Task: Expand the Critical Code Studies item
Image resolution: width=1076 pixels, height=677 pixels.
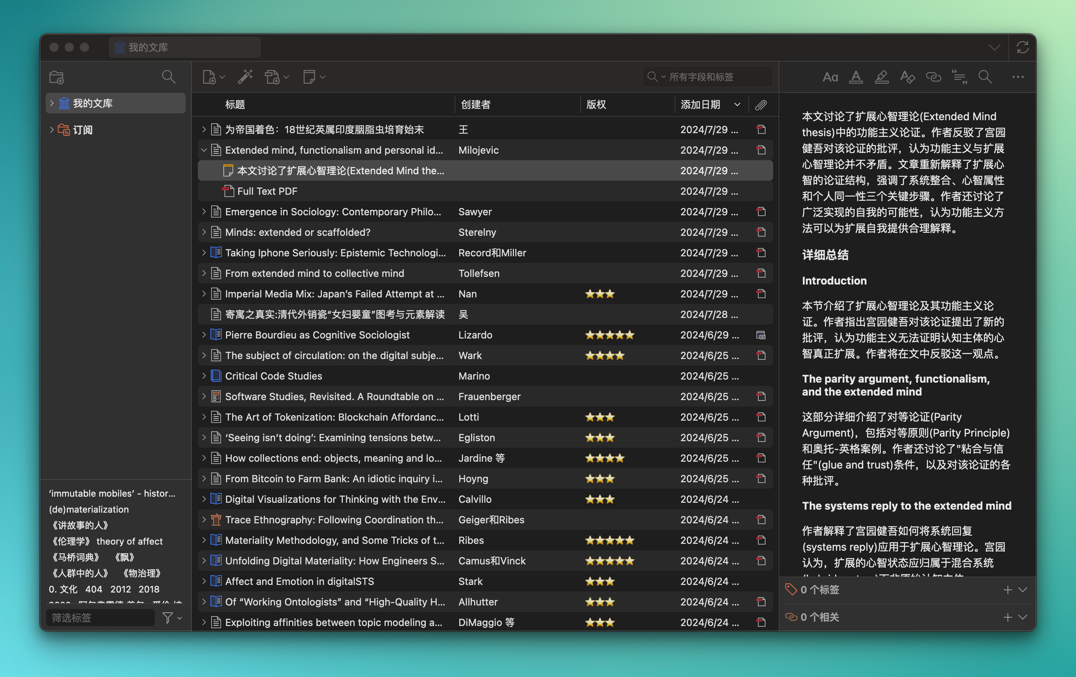Action: pos(204,376)
